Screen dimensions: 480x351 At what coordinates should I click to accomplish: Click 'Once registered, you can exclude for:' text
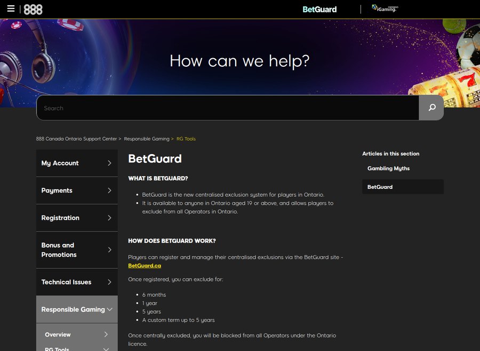[x=175, y=280]
